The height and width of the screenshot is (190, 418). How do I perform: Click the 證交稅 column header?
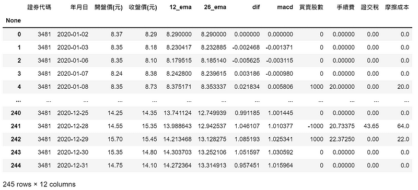370,7
